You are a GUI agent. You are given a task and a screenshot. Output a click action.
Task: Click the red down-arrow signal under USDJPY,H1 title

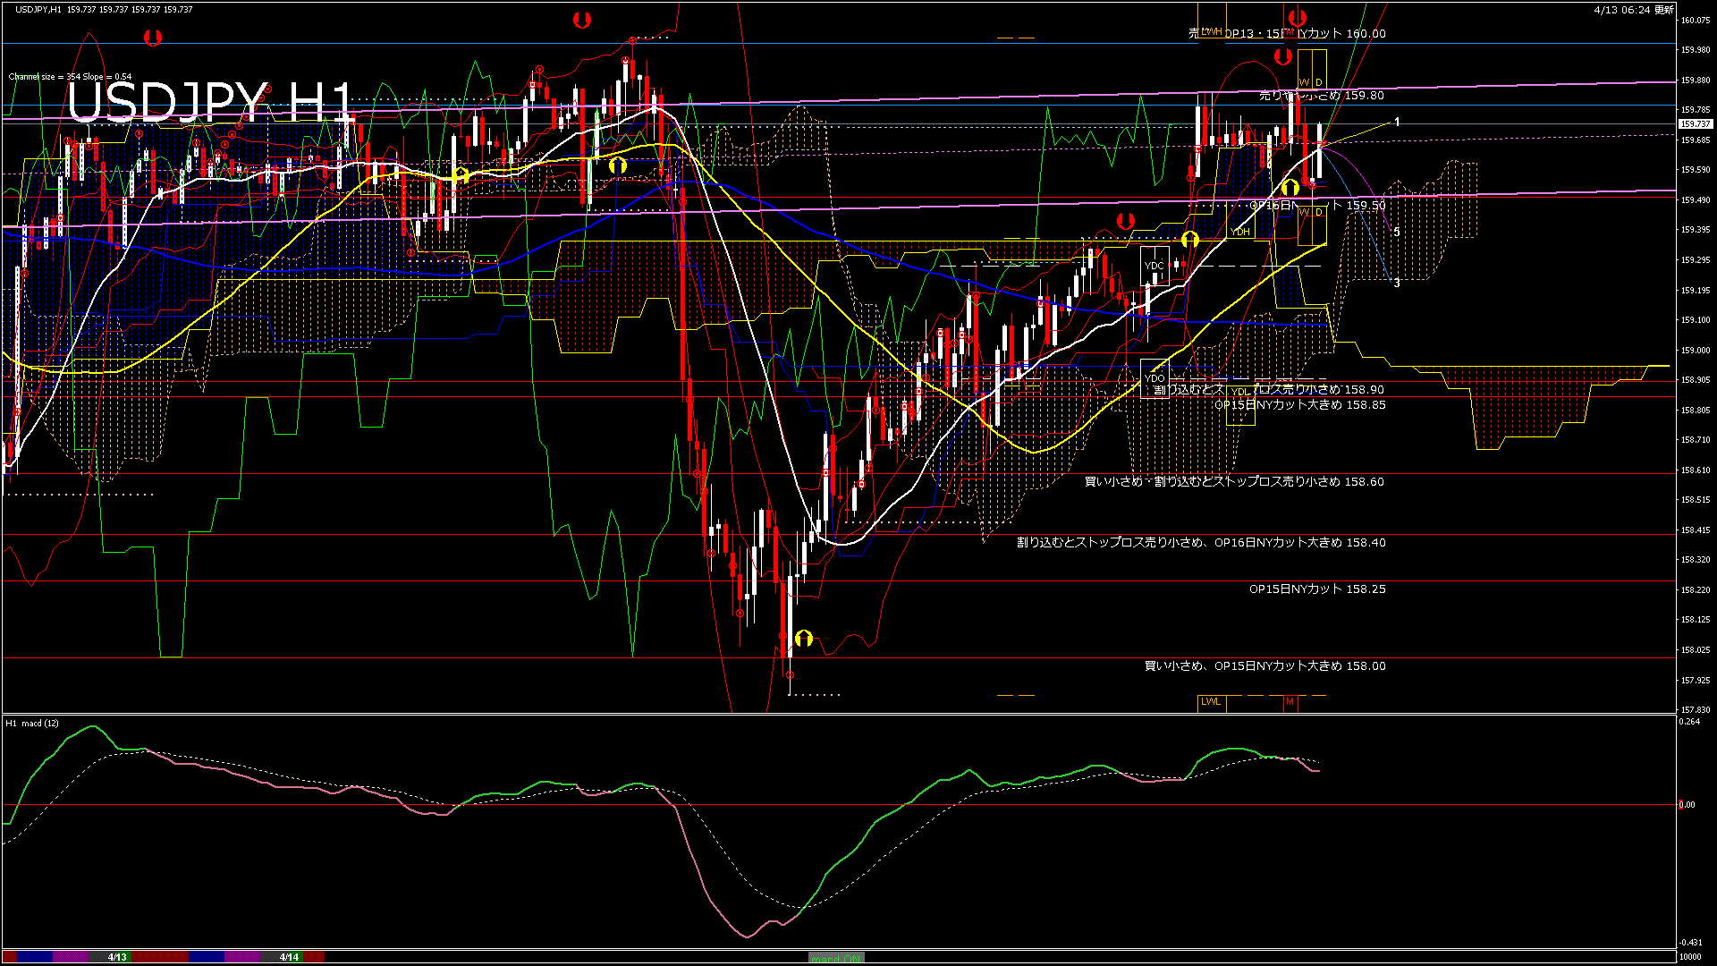153,38
